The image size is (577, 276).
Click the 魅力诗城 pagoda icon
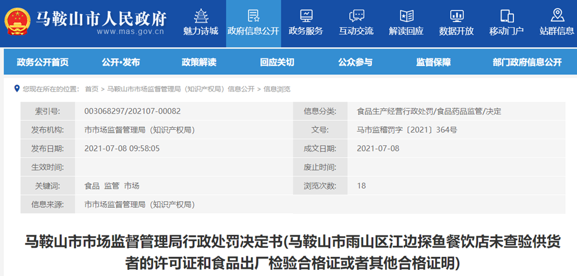[200, 15]
